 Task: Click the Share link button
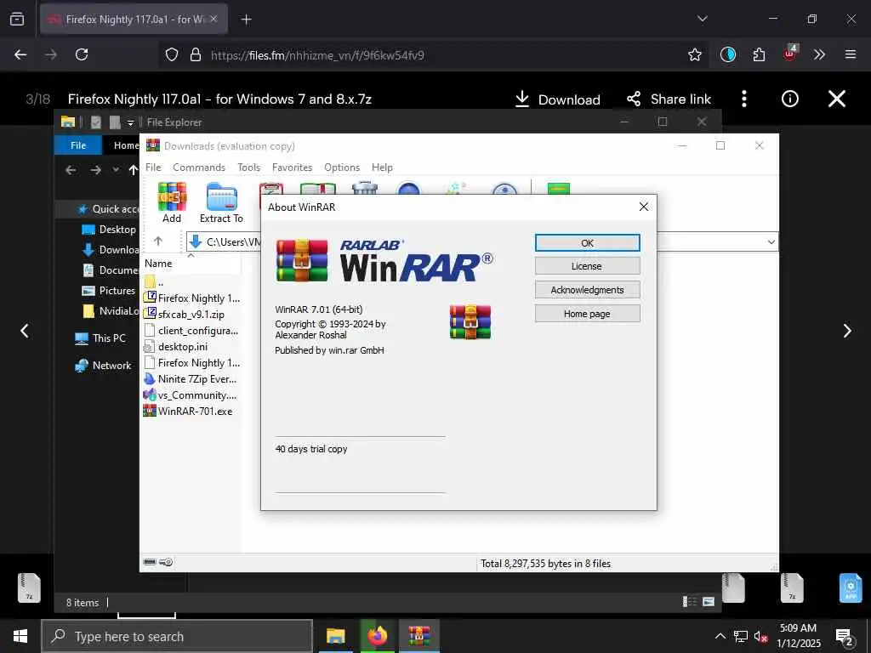669,99
